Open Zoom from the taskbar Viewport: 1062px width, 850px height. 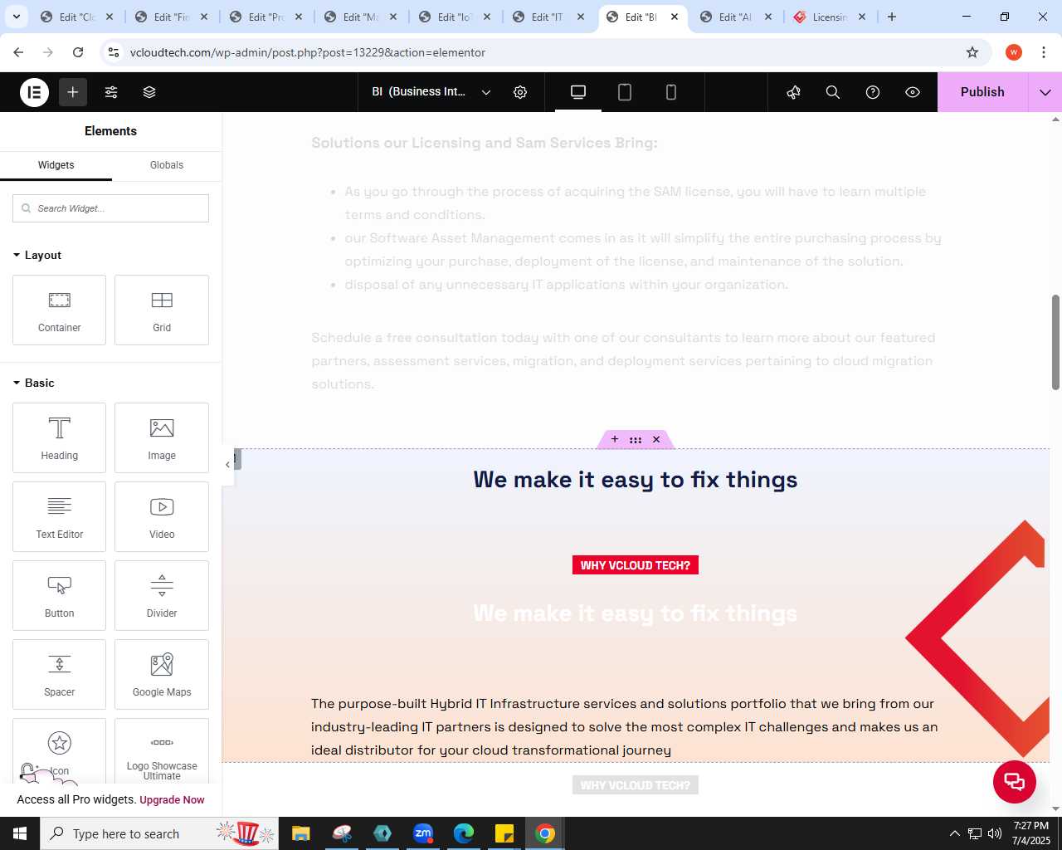[423, 833]
